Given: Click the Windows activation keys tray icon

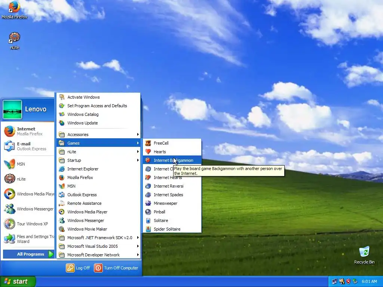Looking at the screenshot, I should click(342, 281).
